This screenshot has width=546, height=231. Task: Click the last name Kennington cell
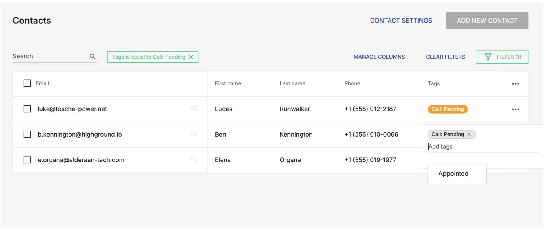(296, 134)
